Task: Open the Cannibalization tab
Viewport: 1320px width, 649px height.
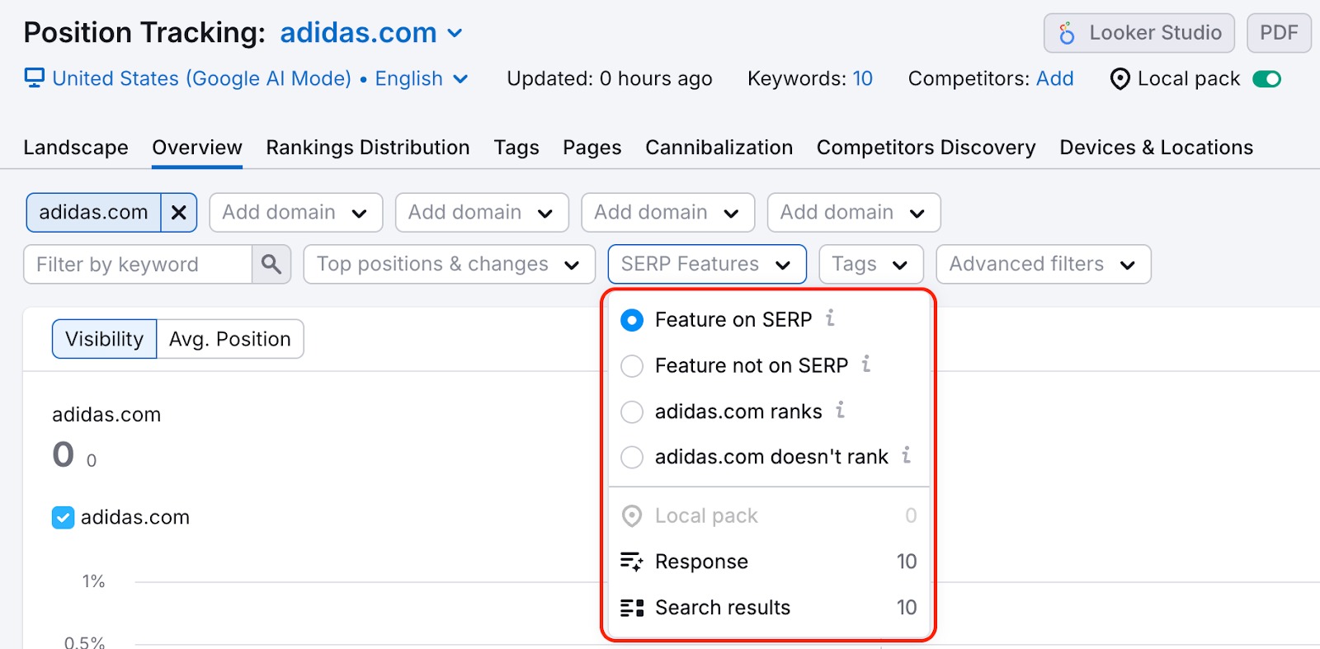Action: 719,148
